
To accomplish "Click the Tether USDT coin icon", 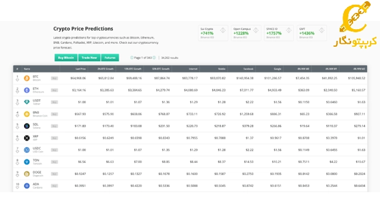I will click(x=27, y=102).
